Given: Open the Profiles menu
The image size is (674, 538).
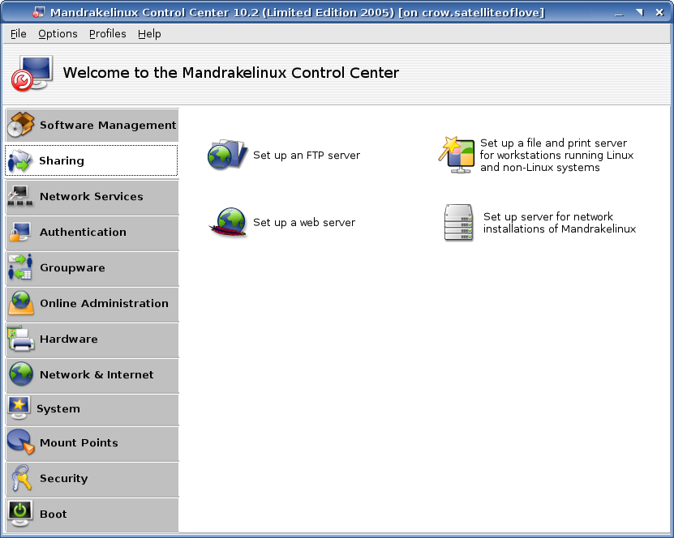Looking at the screenshot, I should pyautogui.click(x=107, y=33).
